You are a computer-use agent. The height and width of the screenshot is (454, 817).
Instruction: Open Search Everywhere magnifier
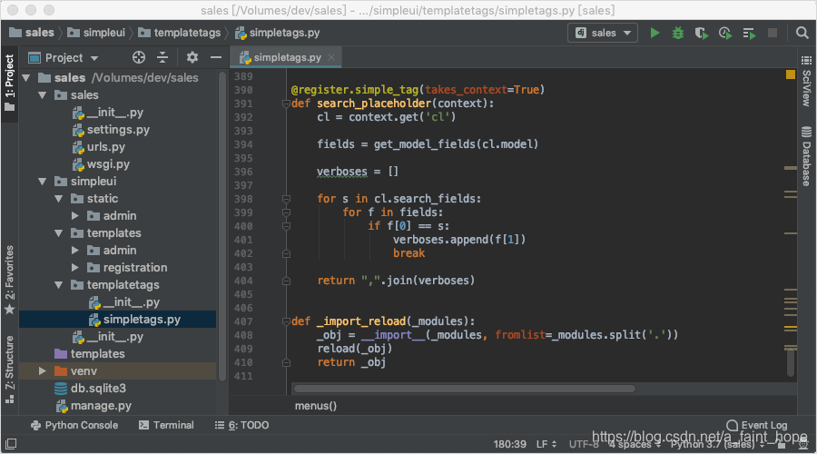pos(802,33)
